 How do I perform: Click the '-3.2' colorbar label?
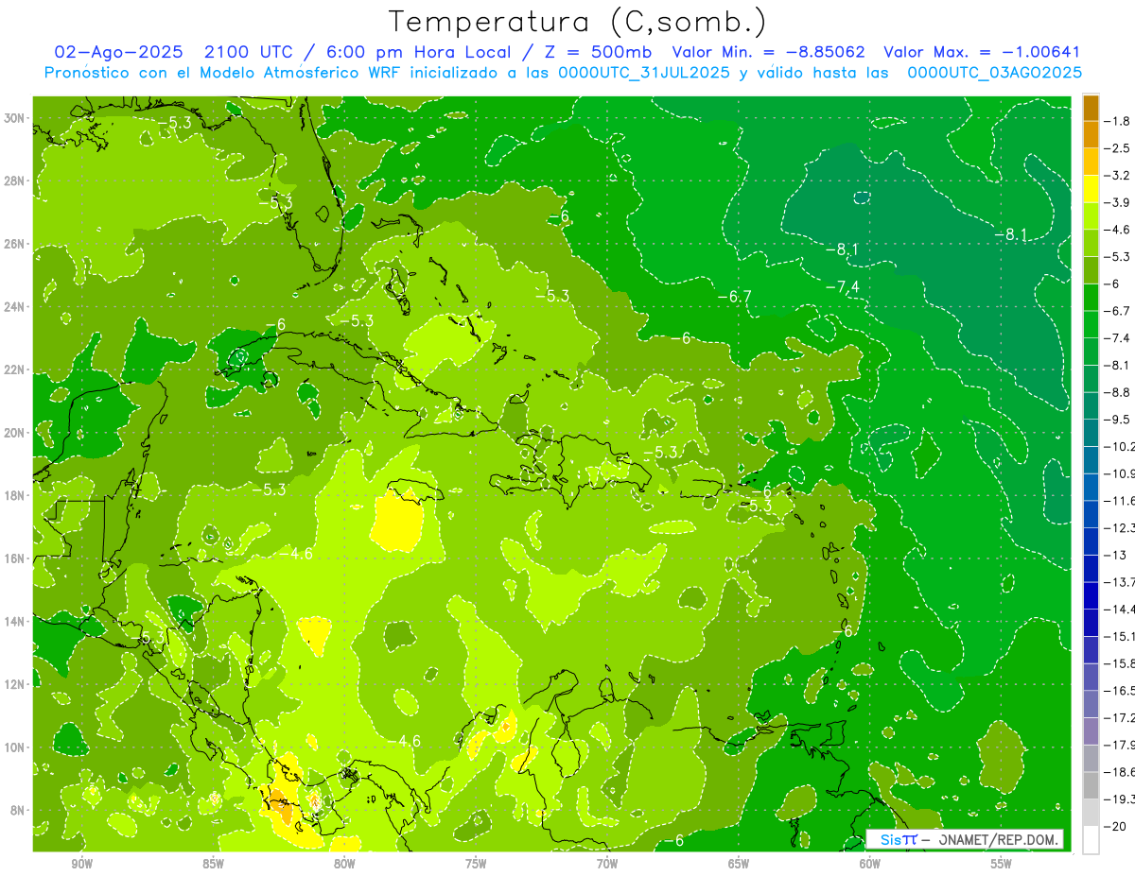1119,176
